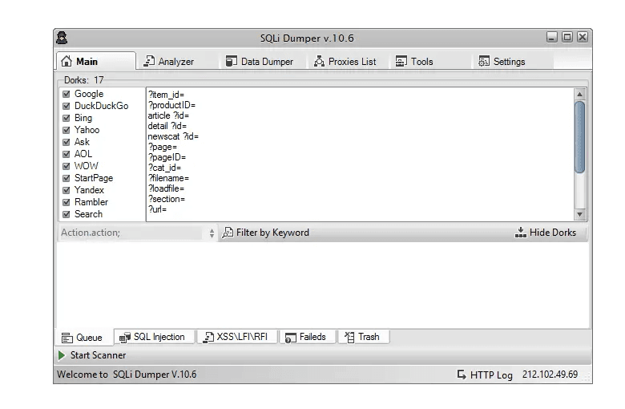The height and width of the screenshot is (409, 625).
Task: Click the Settings tab icon
Action: tap(484, 61)
